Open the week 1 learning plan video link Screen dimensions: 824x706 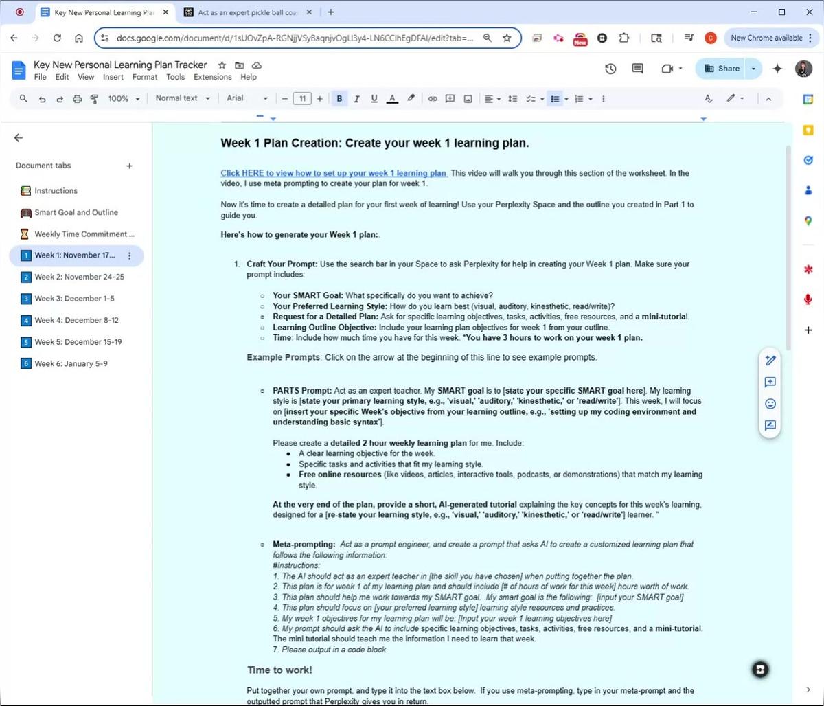(334, 173)
